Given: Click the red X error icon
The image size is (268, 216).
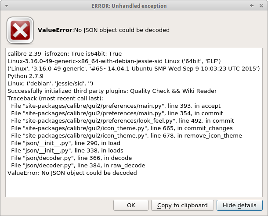Looking at the screenshot, I should pos(20,30).
